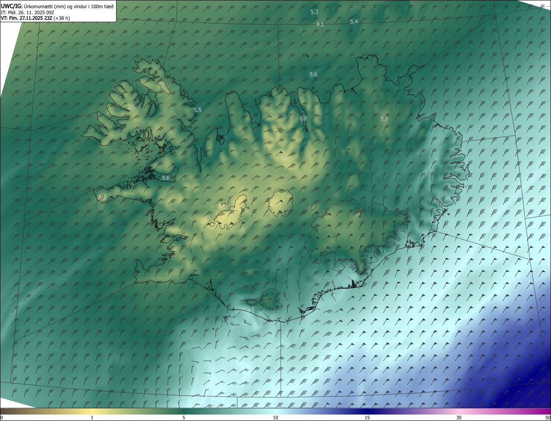Click the 4.1 precipitation value on the map
551x421 pixels.
(320, 25)
